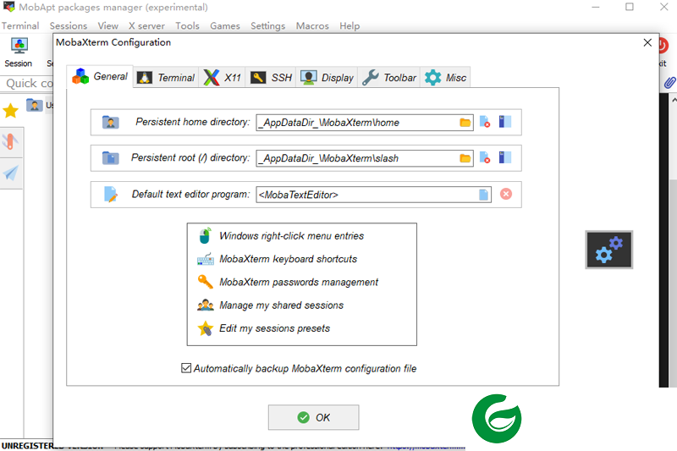Open the X server menu
This screenshot has height=451, width=677.
[x=146, y=26]
